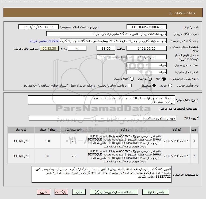Click the delivery city field تهران
This screenshot has height=199, width=206.
pyautogui.click(x=147, y=72)
